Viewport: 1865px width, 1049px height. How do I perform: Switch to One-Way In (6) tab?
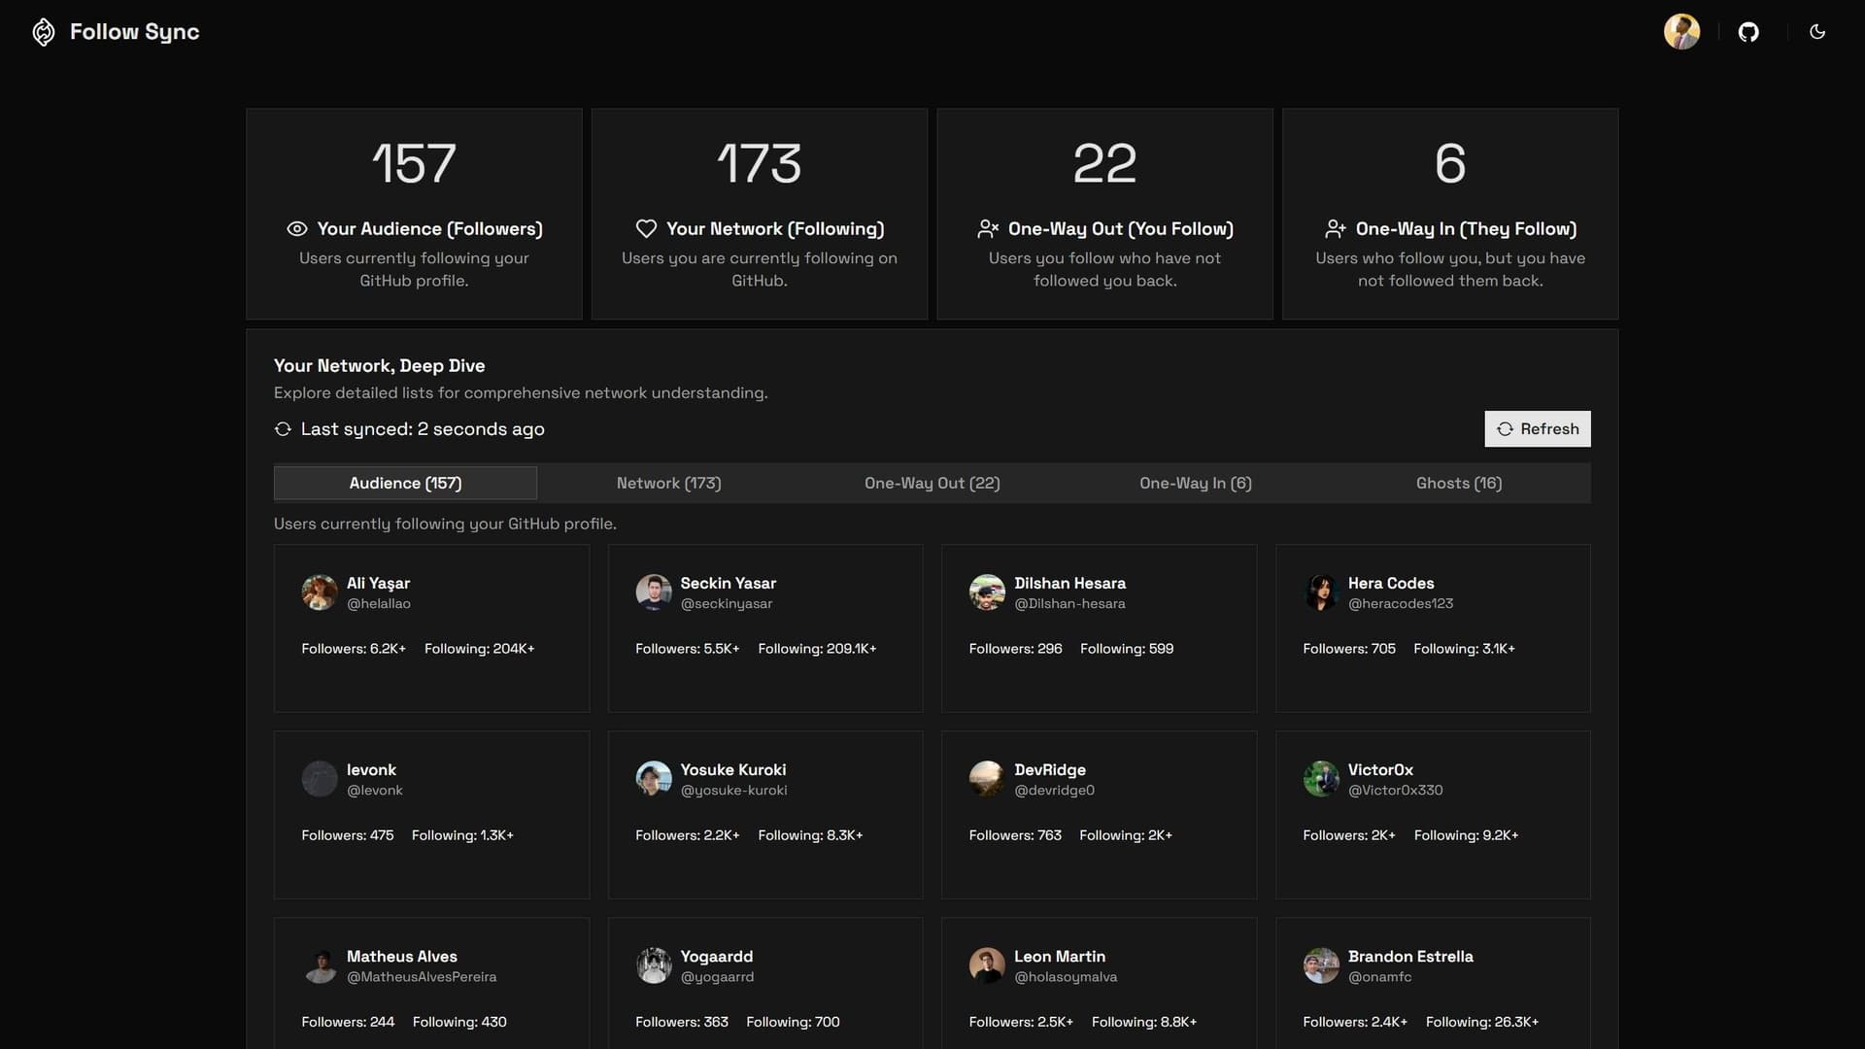coord(1195,484)
